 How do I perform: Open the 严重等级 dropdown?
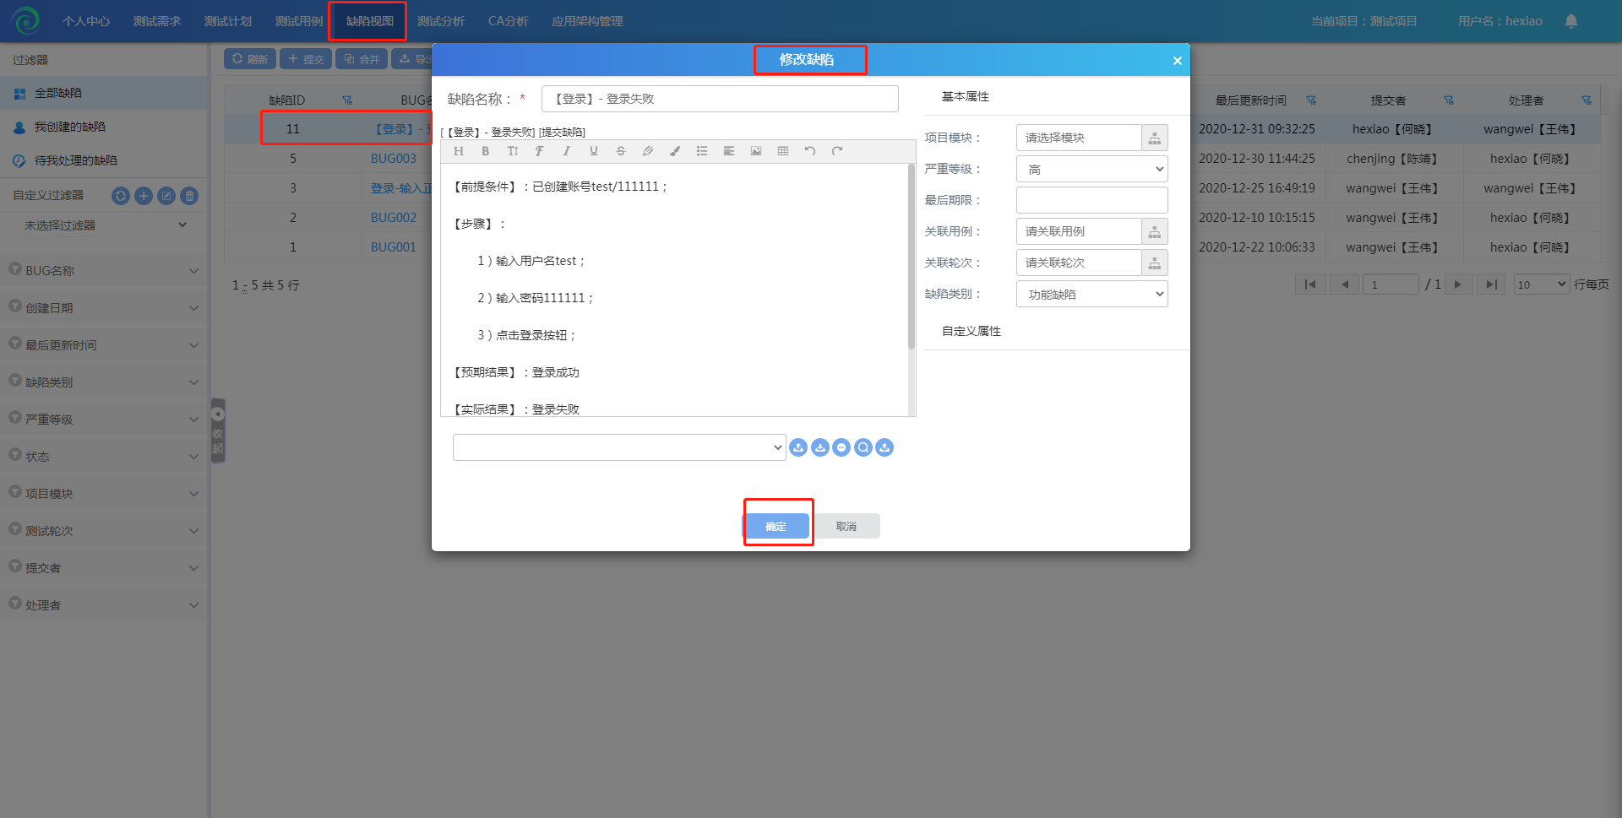(1091, 169)
